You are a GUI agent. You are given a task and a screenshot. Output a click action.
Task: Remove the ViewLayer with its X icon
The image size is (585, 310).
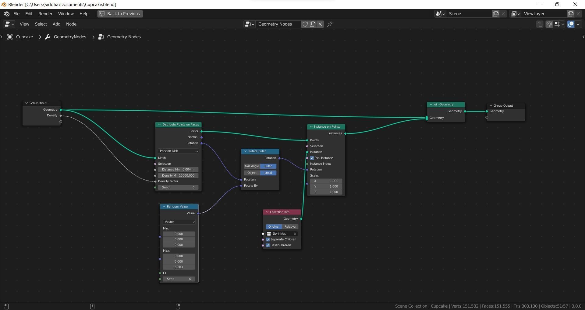pos(578,14)
